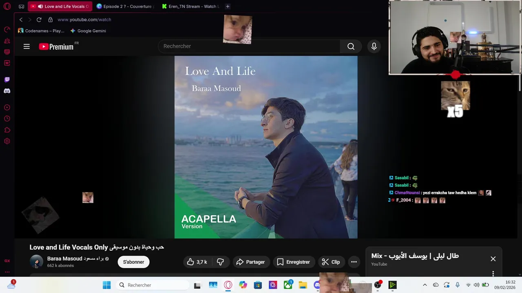Subscribe with the S'abonner button
Viewport: 522px width, 293px height.
click(x=134, y=262)
